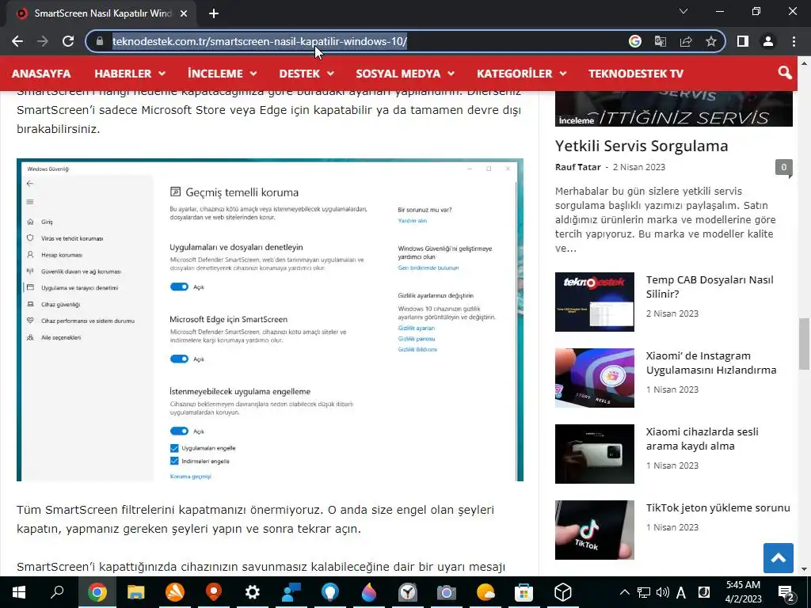The height and width of the screenshot is (608, 811).
Task: Expand the HABERLER dropdown menu
Action: click(130, 74)
